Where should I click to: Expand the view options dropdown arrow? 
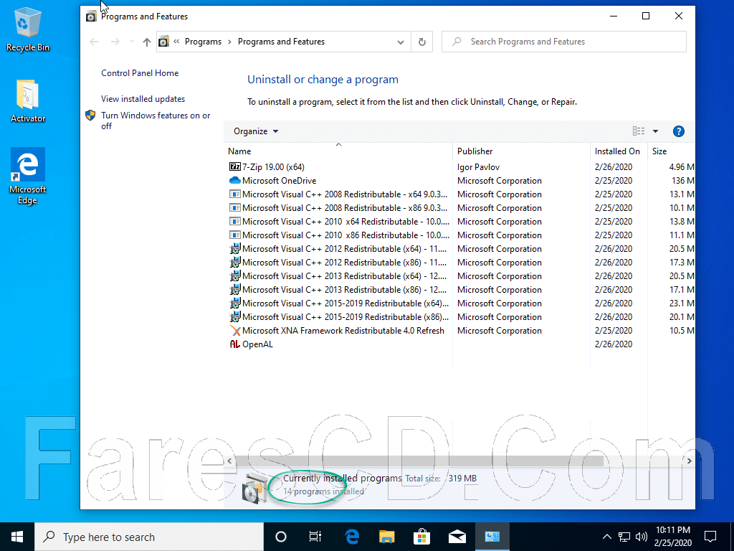point(655,131)
